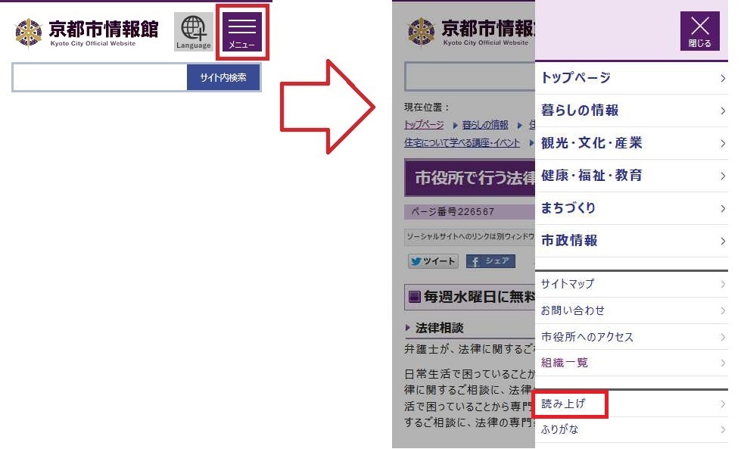Click the Twitter ツイート button
The width and height of the screenshot is (744, 449).
point(433,261)
